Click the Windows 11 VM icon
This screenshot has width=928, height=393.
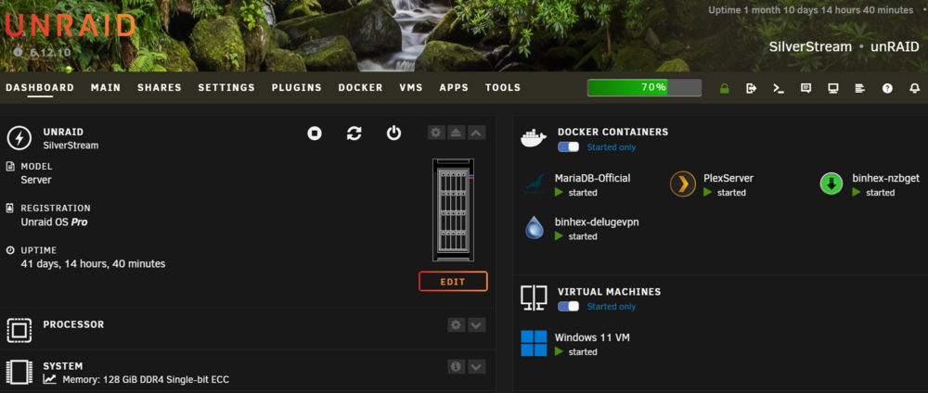[534, 343]
